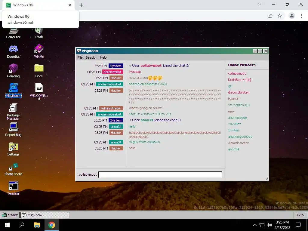308x231 pixels.
Task: Launch the Share Board shortcut
Action: tap(13, 169)
